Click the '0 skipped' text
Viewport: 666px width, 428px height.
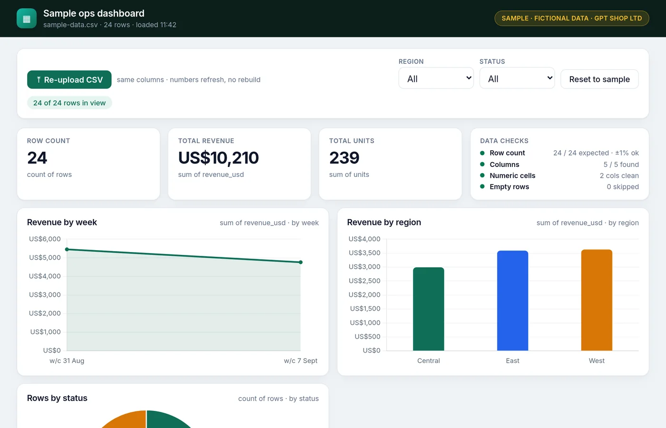click(x=623, y=186)
